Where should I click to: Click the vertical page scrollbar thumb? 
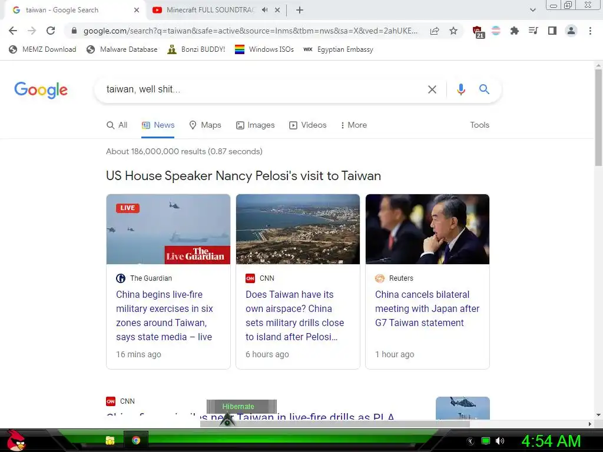click(598, 117)
